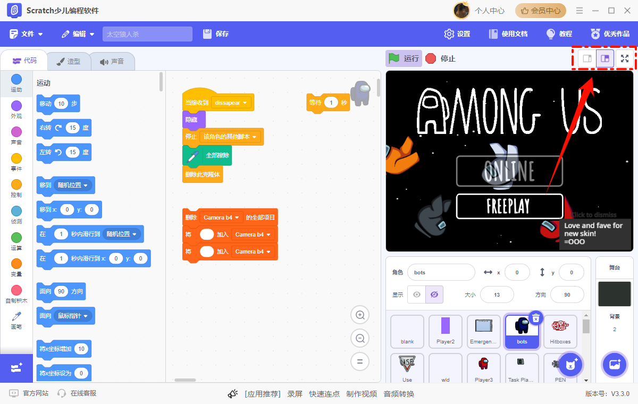The height and width of the screenshot is (404, 638).
Task: Open Camera b4 dropdown in 删除 block
Action: (x=222, y=217)
